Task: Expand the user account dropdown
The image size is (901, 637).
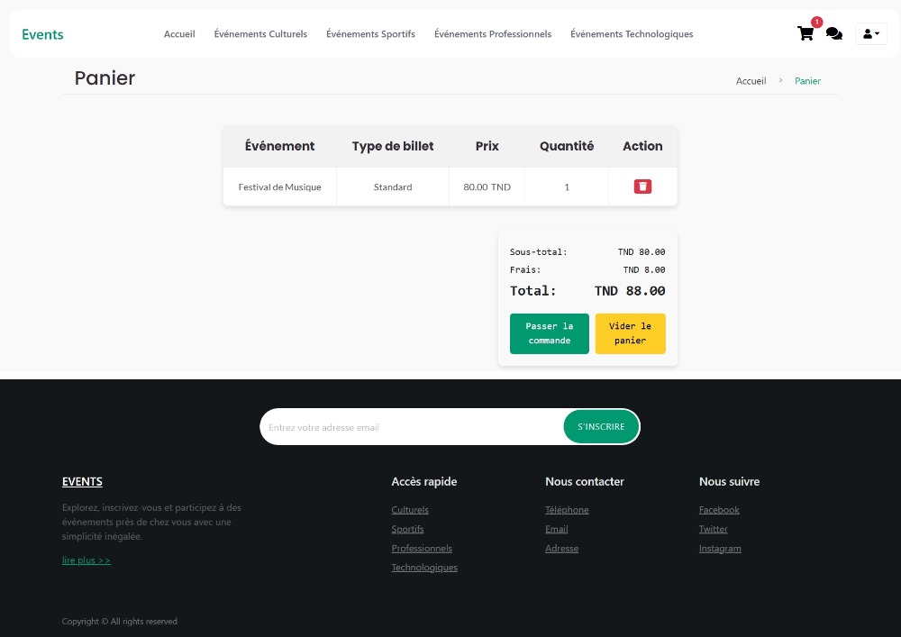Action: pos(871,34)
